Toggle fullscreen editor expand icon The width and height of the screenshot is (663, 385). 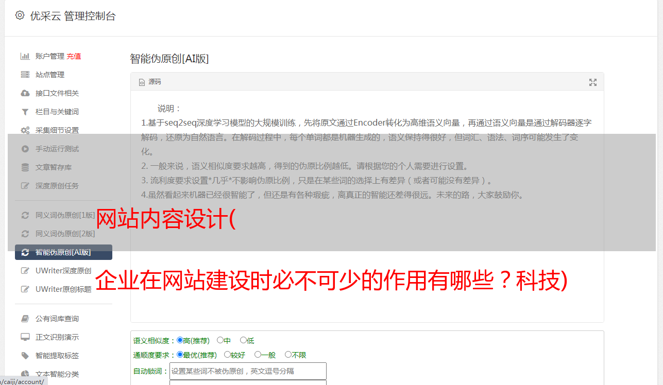tap(593, 82)
